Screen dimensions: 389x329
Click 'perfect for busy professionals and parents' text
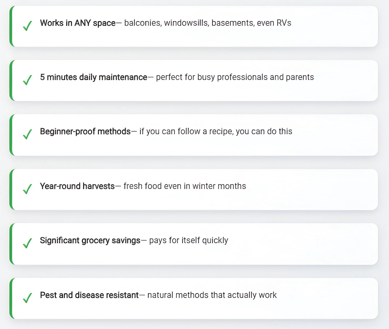[235, 77]
